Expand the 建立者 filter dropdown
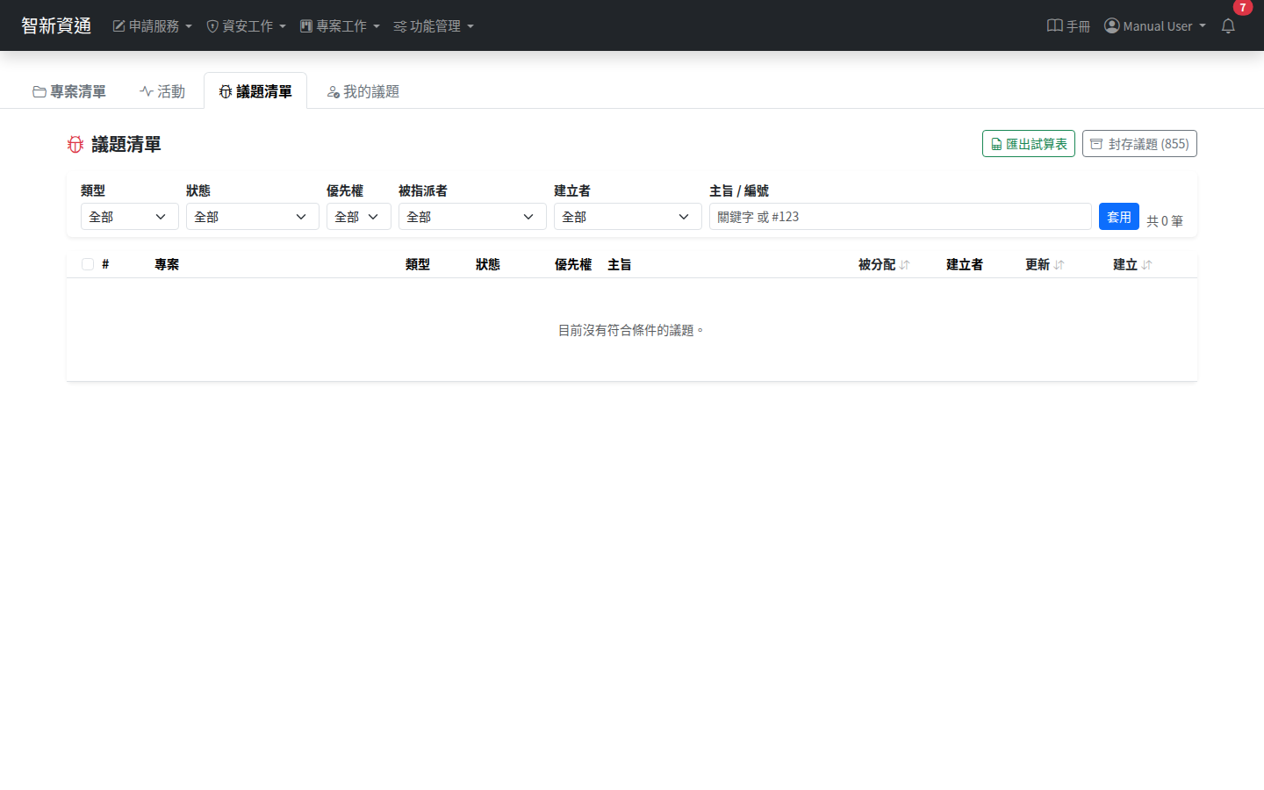1264x790 pixels. click(x=628, y=217)
